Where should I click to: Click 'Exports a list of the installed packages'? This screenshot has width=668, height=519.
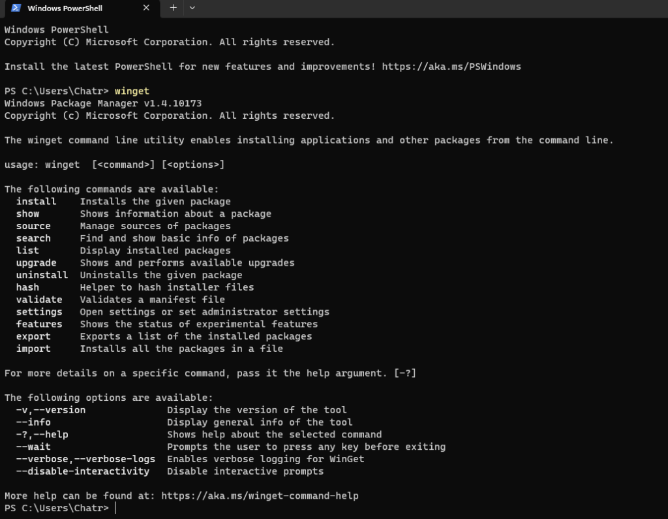(x=196, y=336)
